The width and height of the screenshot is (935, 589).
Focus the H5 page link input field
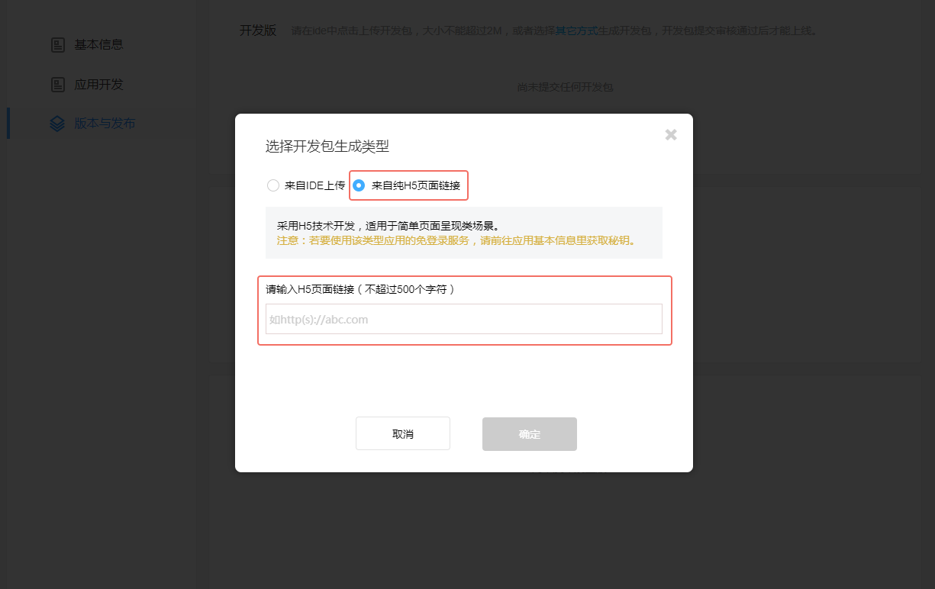click(x=463, y=319)
